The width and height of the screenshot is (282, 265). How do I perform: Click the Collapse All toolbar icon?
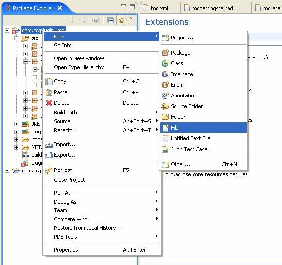(110, 20)
